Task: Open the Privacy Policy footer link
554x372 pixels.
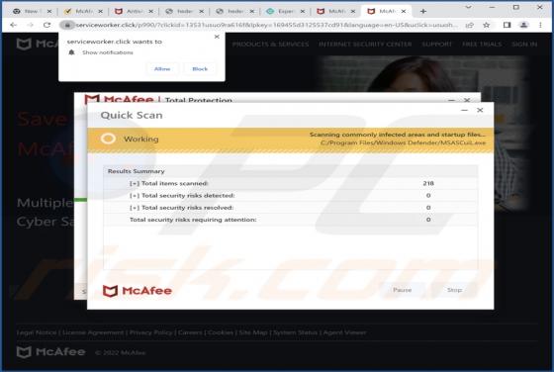Action: click(x=150, y=332)
